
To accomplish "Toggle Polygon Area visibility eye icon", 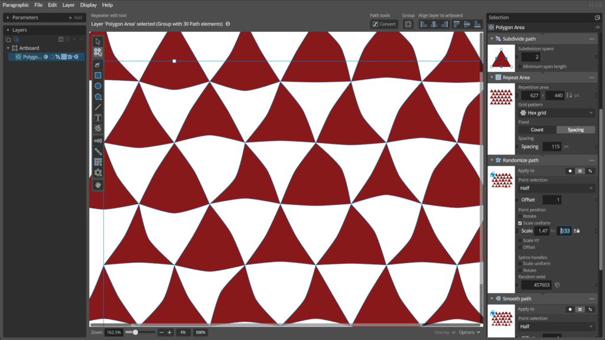I will pyautogui.click(x=597, y=27).
